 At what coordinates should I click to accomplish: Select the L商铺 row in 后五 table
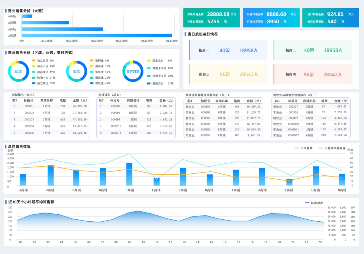136,133
